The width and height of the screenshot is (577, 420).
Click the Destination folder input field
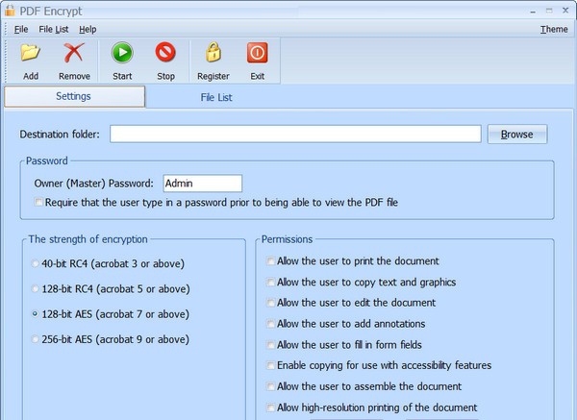coord(295,134)
